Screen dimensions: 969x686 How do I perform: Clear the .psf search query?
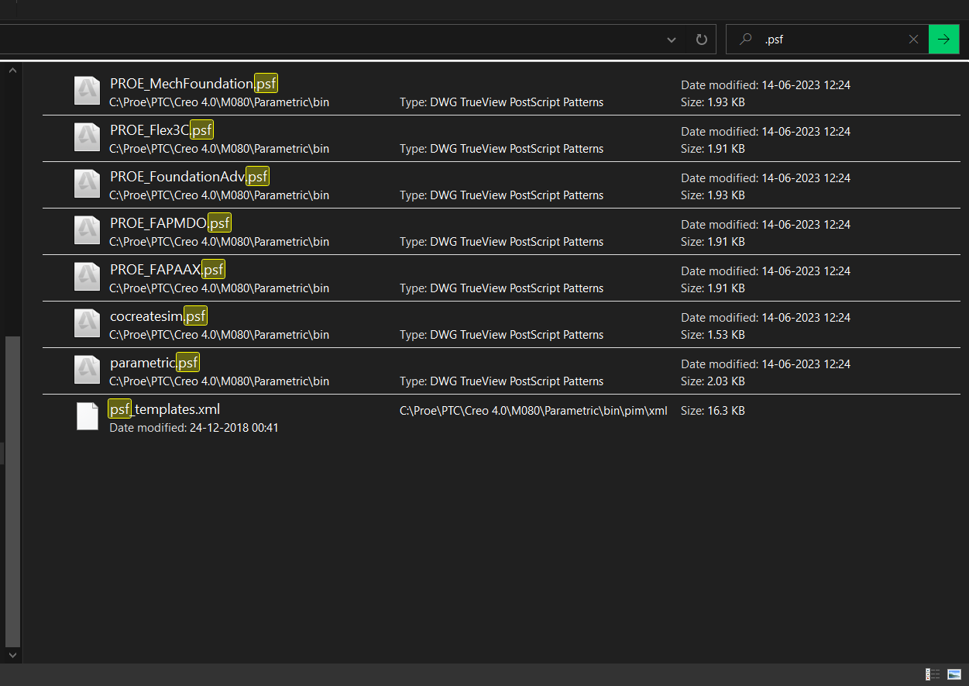[913, 39]
